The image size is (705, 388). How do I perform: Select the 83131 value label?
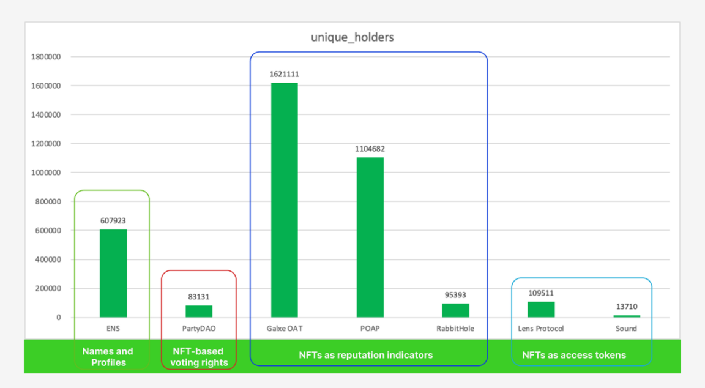[199, 297]
